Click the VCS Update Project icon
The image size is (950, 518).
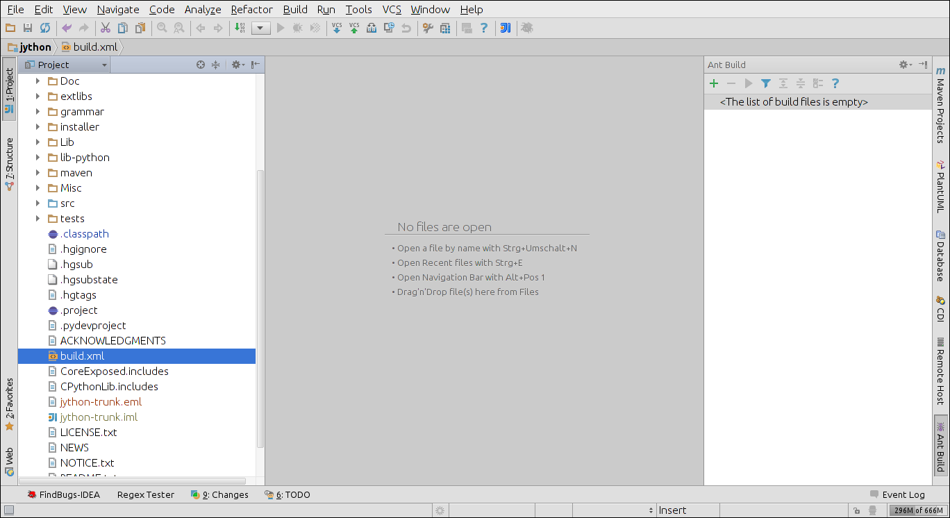click(x=337, y=28)
